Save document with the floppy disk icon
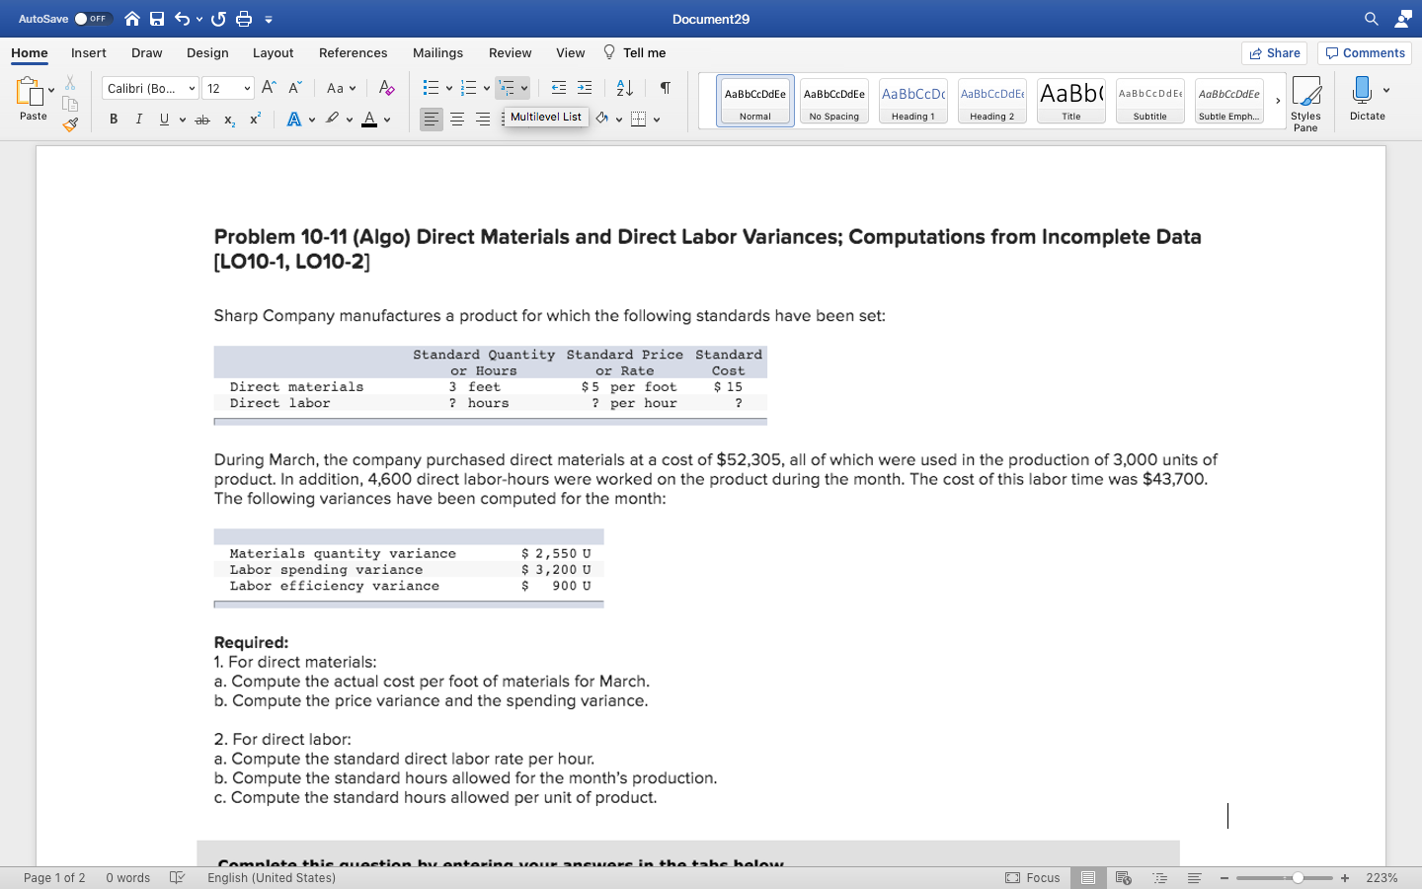The image size is (1422, 889). coord(157,19)
